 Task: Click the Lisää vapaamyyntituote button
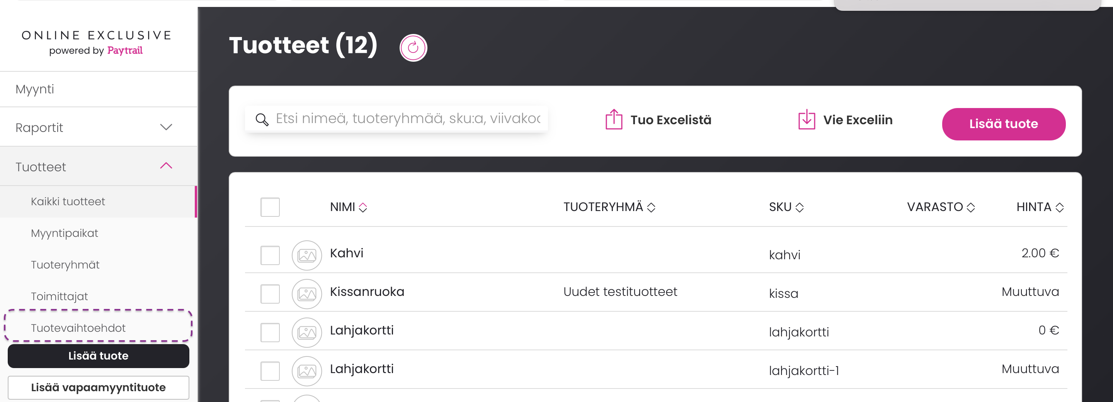[x=99, y=387]
